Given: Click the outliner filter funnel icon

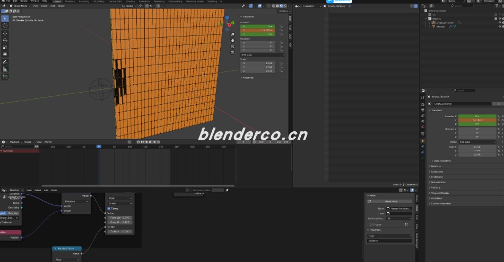Looking at the screenshot, I should click(498, 6).
